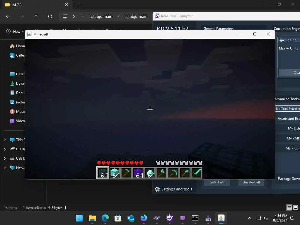Screen dimensions: 300x225
Task: Open the second calubjs-main breadcrumb folder
Action: tap(136, 17)
